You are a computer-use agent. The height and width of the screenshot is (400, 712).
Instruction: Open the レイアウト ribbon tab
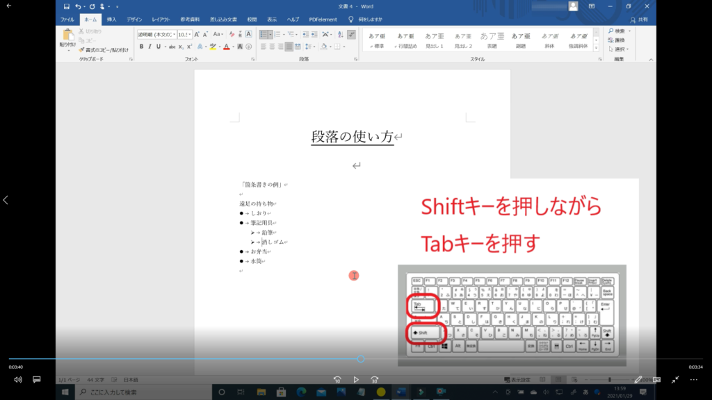click(x=161, y=19)
